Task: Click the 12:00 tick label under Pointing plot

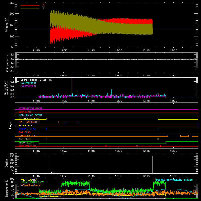Action: coord(119,51)
